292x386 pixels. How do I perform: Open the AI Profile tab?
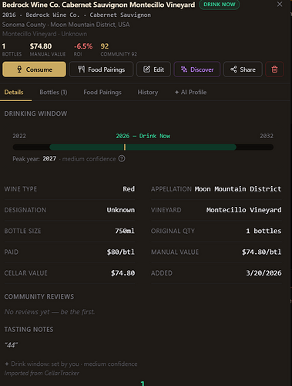point(190,92)
